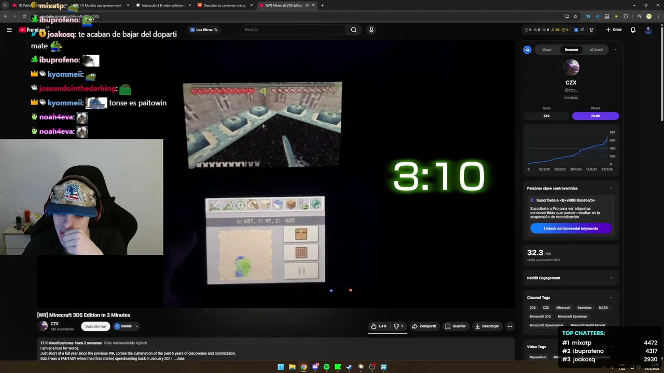
Task: Click the Suscribirme button
Action: tap(95, 326)
